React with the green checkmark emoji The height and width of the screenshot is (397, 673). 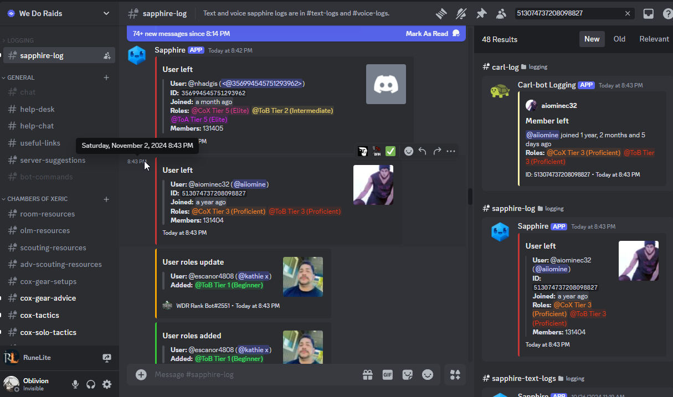click(x=391, y=151)
